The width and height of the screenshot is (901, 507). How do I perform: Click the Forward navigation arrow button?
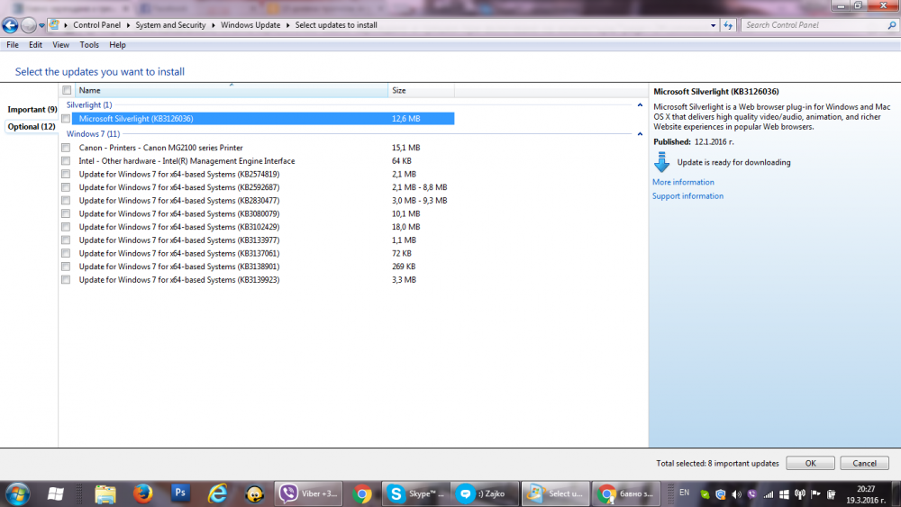28,25
